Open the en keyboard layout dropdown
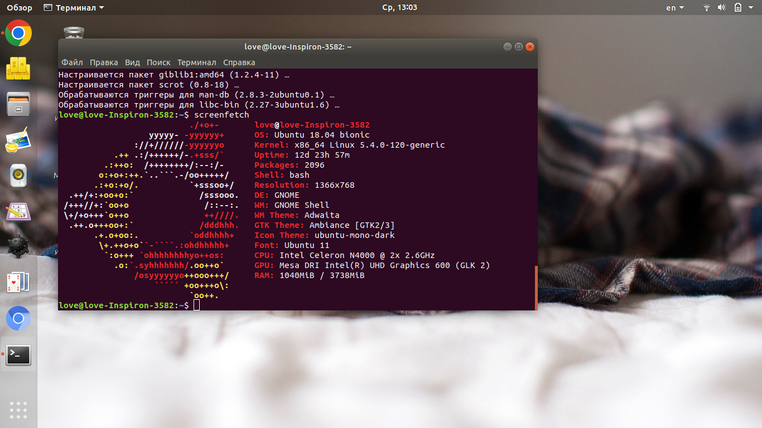 tap(675, 8)
